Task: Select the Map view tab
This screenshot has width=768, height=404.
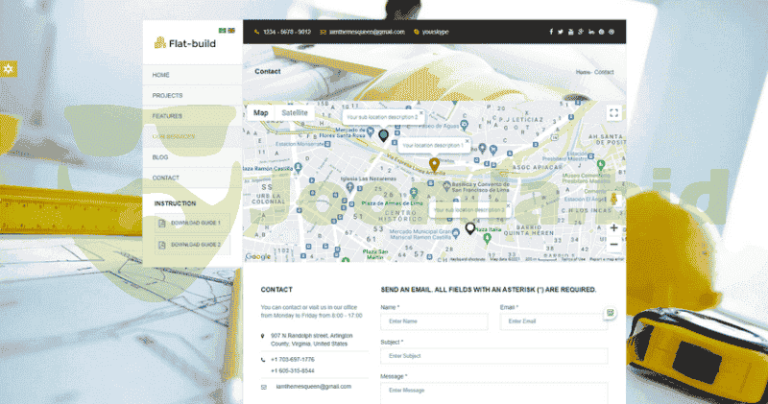Action: coord(260,113)
